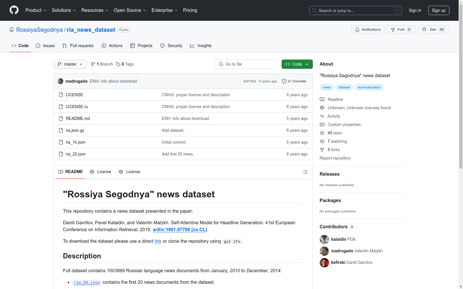Open the 21 Commits history link
Viewport: 463px width, 289px height.
tap(294, 81)
